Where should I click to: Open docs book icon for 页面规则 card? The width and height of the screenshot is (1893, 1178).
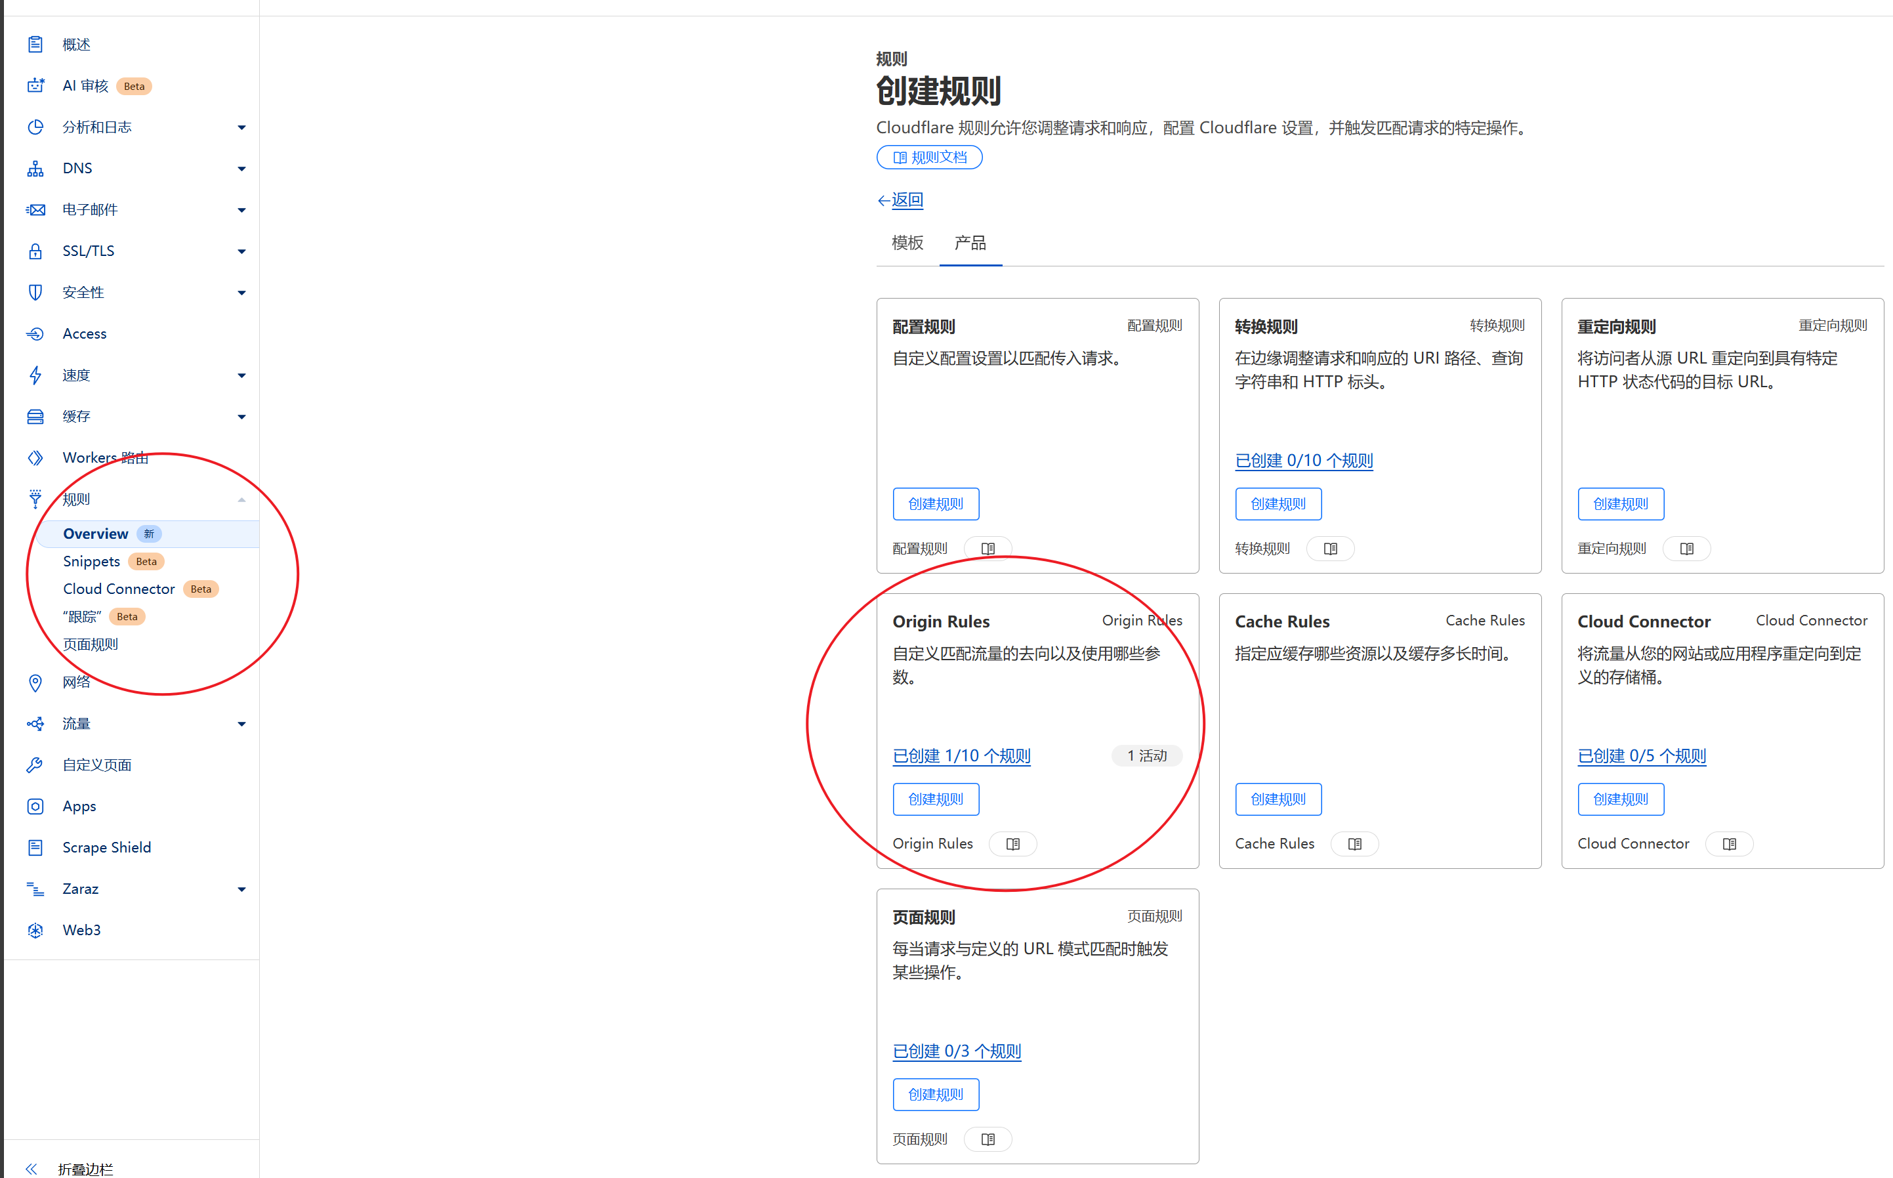988,1139
